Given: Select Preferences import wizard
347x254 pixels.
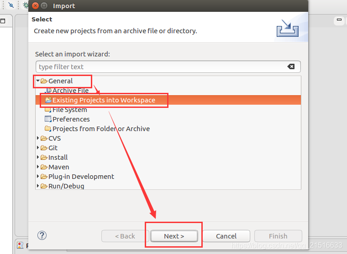Looking at the screenshot, I should pyautogui.click(x=71, y=119).
